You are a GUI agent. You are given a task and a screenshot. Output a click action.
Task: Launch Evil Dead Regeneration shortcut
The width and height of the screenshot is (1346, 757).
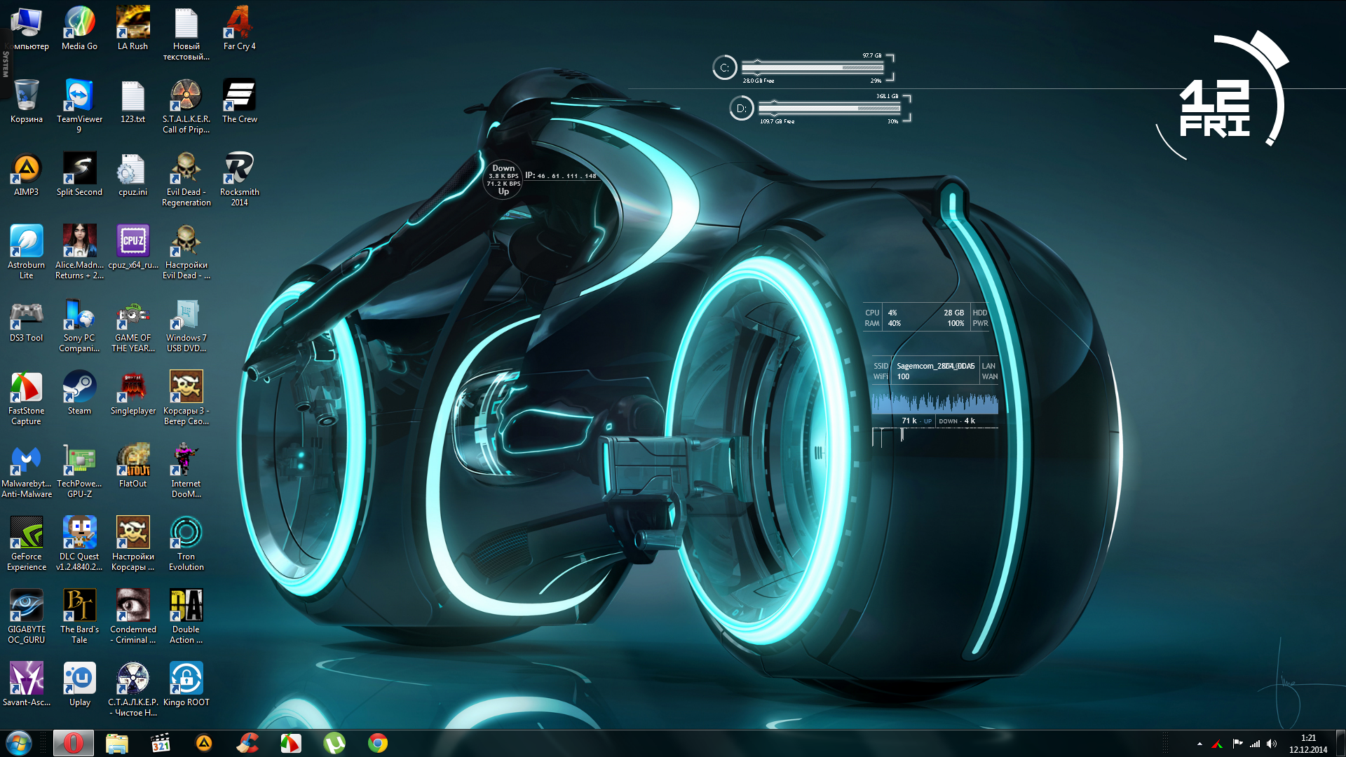tap(186, 180)
